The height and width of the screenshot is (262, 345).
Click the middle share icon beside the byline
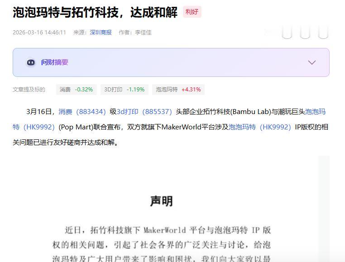(x=305, y=33)
